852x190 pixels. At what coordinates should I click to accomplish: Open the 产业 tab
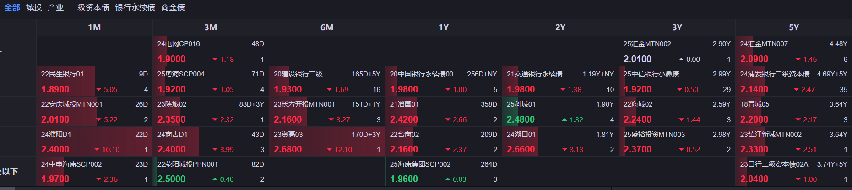55,7
